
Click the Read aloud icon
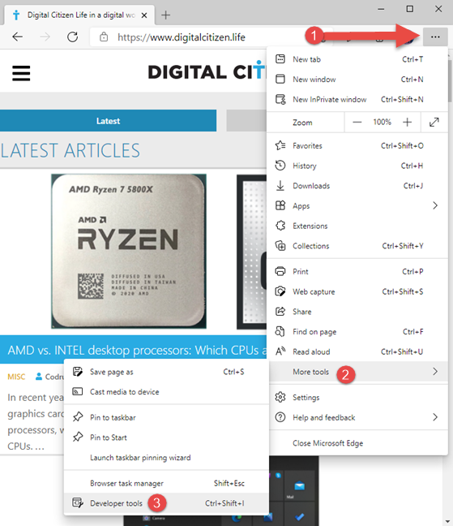(x=280, y=351)
